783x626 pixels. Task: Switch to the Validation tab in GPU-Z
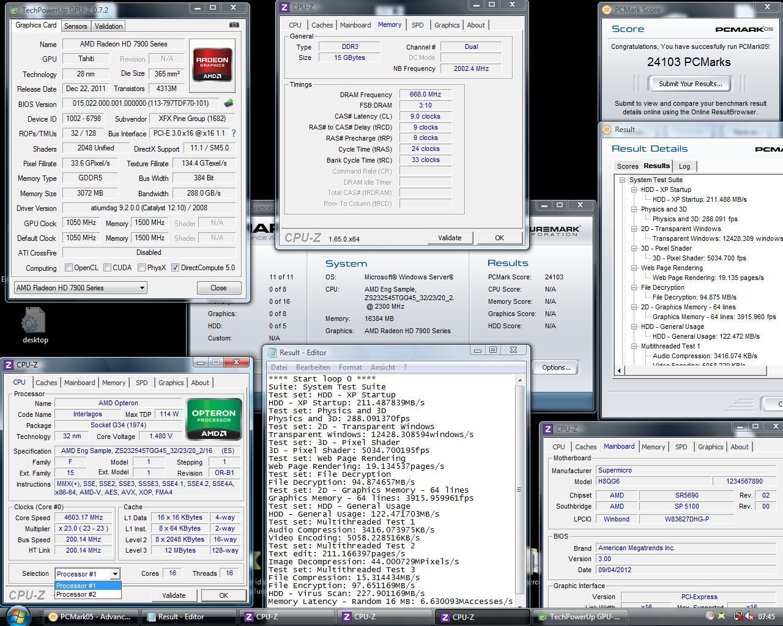pos(108,26)
